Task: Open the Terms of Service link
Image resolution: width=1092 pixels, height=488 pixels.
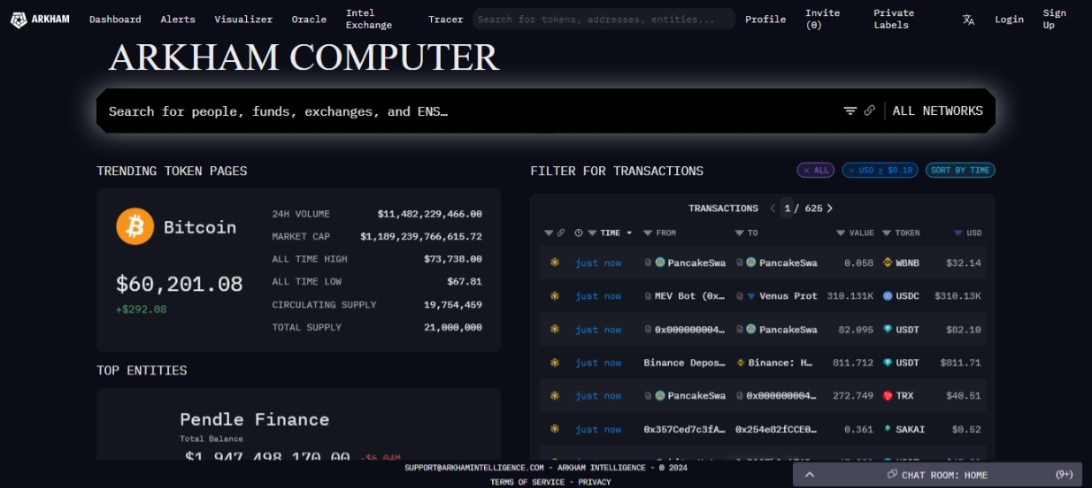Action: pos(527,482)
